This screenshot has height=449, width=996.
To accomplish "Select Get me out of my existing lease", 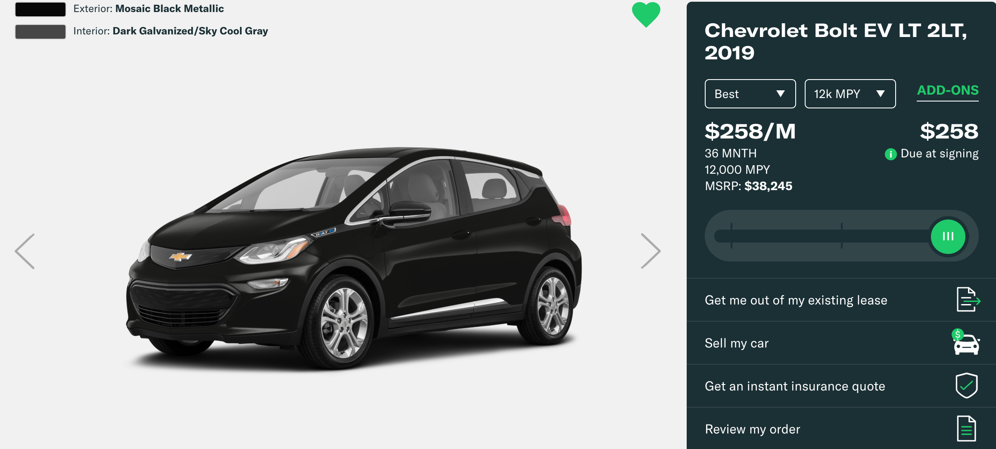I will point(841,300).
